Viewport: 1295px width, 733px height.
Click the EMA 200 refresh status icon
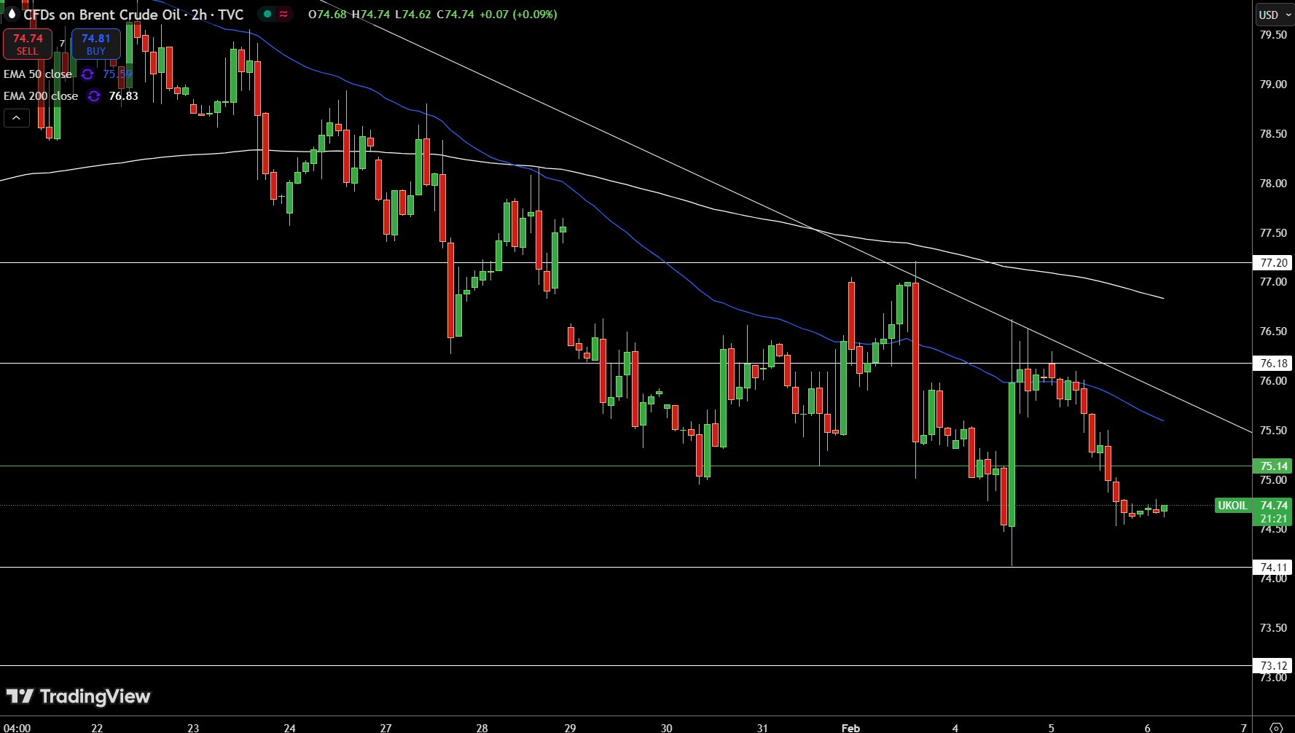[x=94, y=96]
